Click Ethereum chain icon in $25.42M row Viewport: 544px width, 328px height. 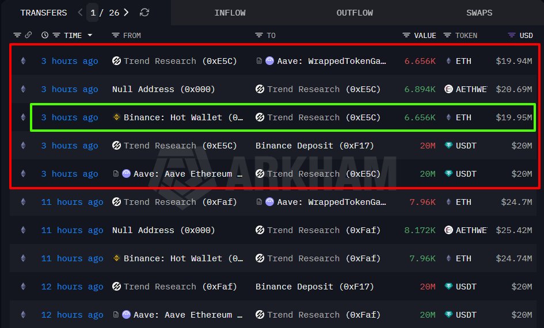coord(23,230)
